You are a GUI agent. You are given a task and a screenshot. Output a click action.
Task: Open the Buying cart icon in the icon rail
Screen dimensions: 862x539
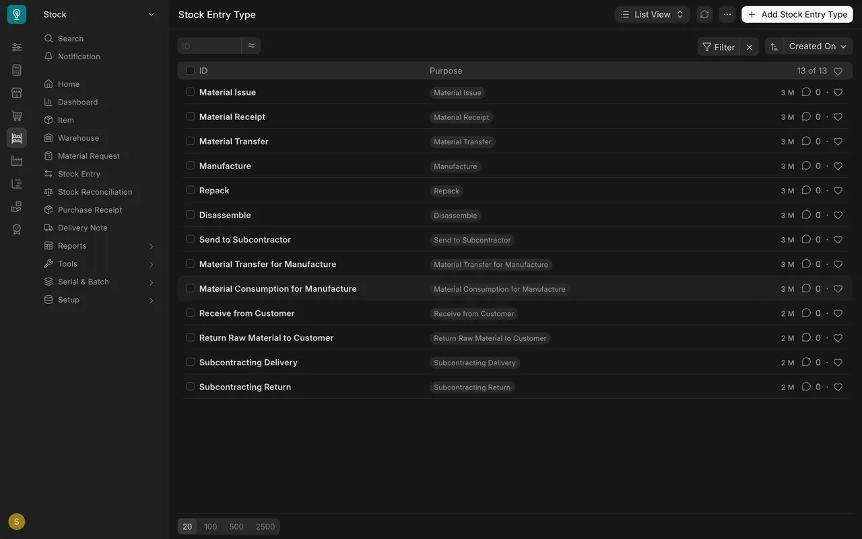17,116
